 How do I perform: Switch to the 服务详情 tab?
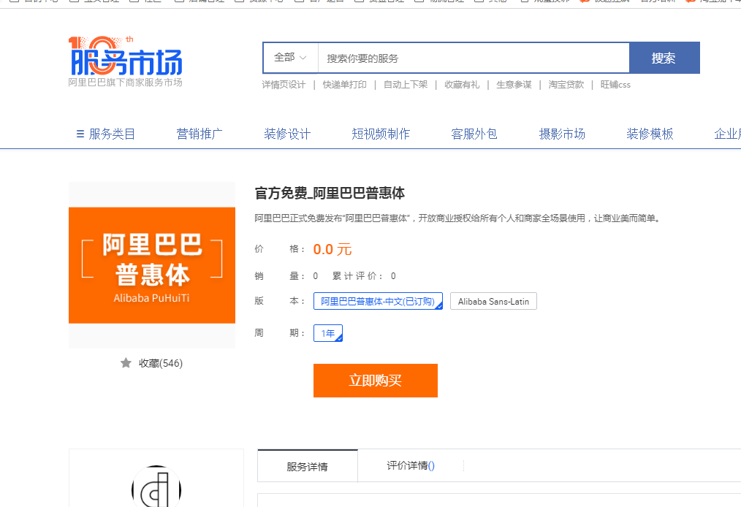(x=307, y=466)
